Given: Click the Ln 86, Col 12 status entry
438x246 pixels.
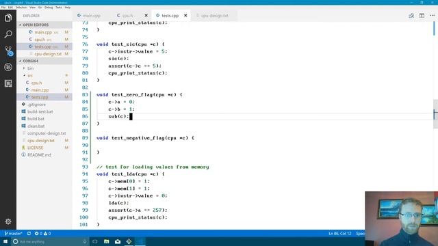Looking at the screenshot, I should tap(339, 234).
